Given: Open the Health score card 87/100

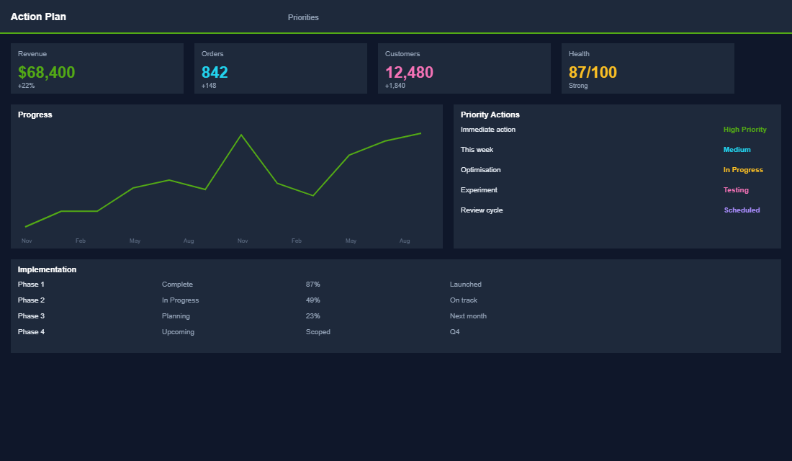Looking at the screenshot, I should click(x=647, y=68).
